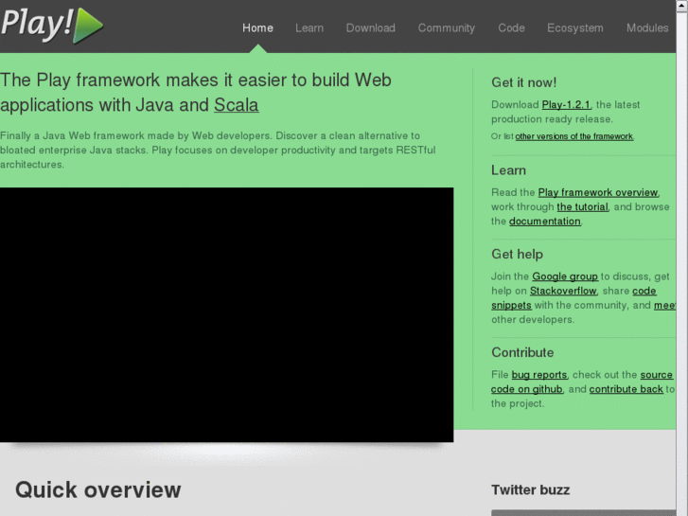Read the Play framework overview link

click(598, 192)
